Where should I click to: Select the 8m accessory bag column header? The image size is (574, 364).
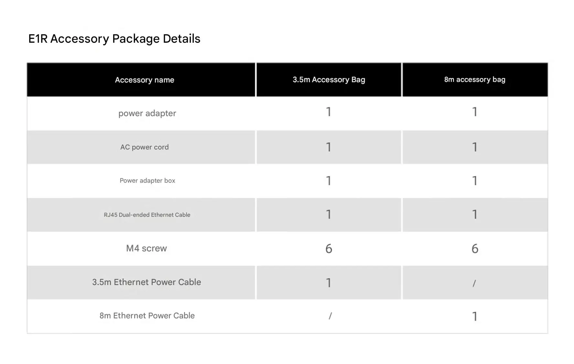pos(475,80)
